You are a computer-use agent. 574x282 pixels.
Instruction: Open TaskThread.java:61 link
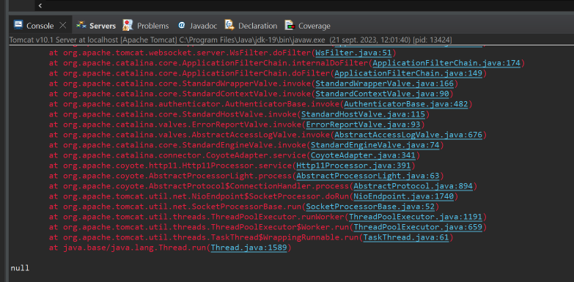pos(405,237)
